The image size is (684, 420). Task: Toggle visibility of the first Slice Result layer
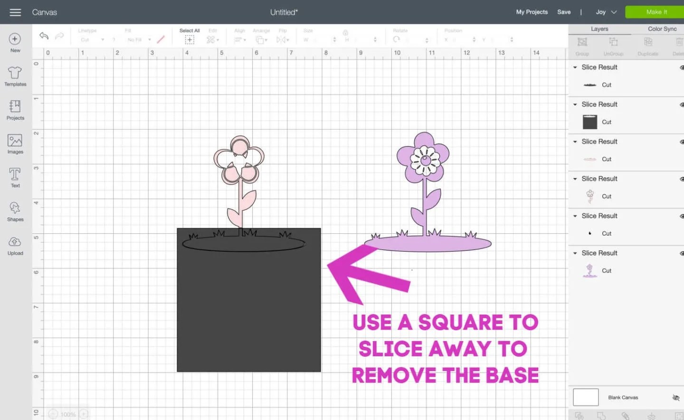682,67
